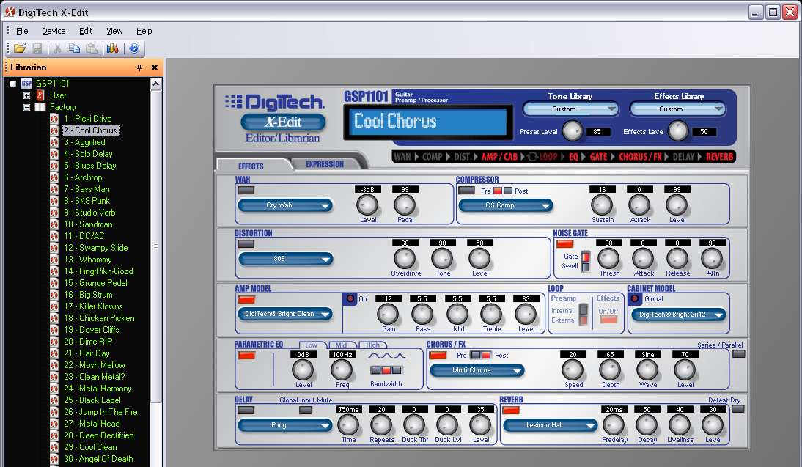The width and height of the screenshot is (802, 467).
Task: Click the preset icon beside Solo Delay
Action: click(54, 154)
